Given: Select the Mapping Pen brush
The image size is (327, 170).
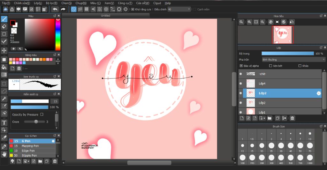Looking at the screenshot, I should (x=30, y=146).
